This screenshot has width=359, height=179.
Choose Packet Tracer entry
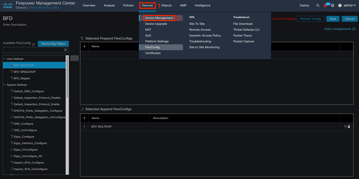point(242,36)
